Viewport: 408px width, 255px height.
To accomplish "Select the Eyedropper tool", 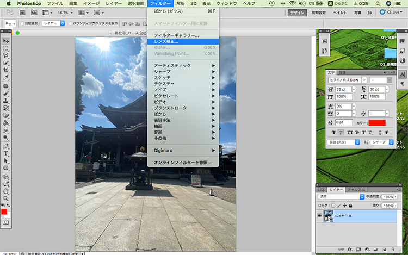I will click(x=6, y=77).
